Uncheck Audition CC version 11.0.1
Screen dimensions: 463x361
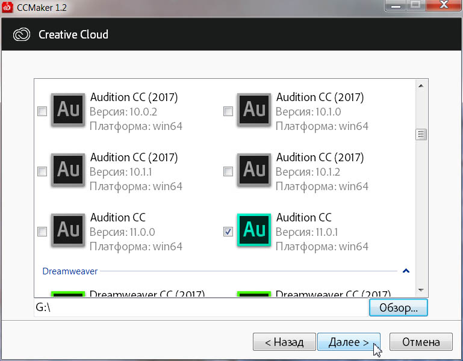228,232
